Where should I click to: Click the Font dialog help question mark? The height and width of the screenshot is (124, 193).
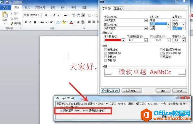(x=177, y=1)
